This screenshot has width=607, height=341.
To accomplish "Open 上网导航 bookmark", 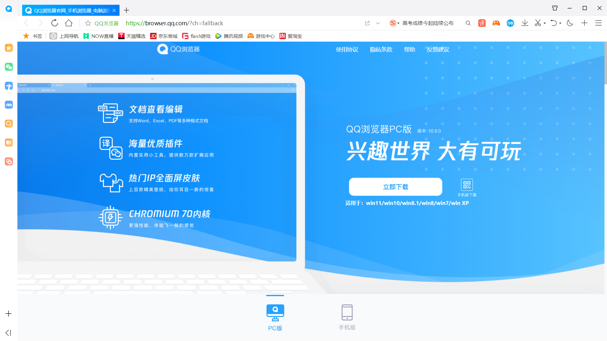I will point(64,36).
